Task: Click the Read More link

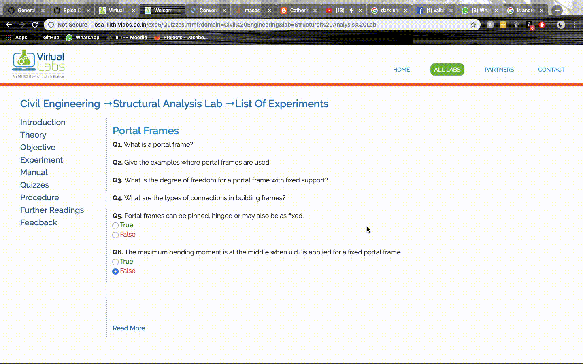Action: coord(129,328)
